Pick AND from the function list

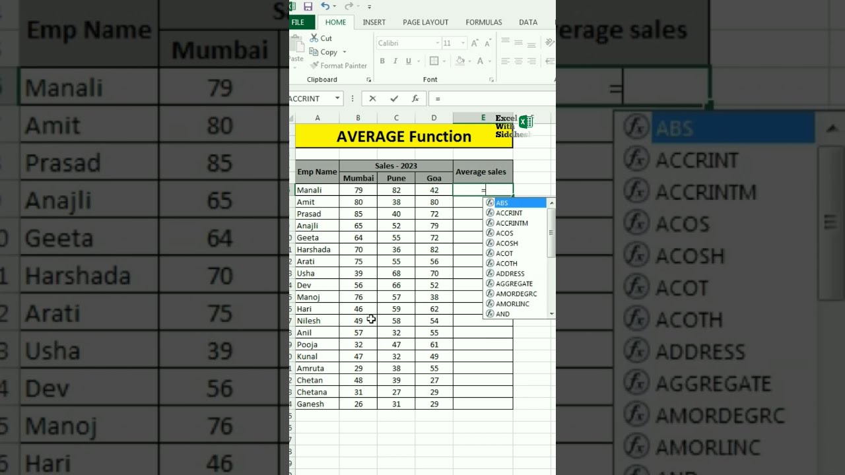click(516, 314)
